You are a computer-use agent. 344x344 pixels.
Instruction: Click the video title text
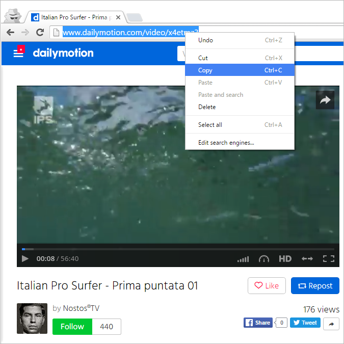(108, 285)
